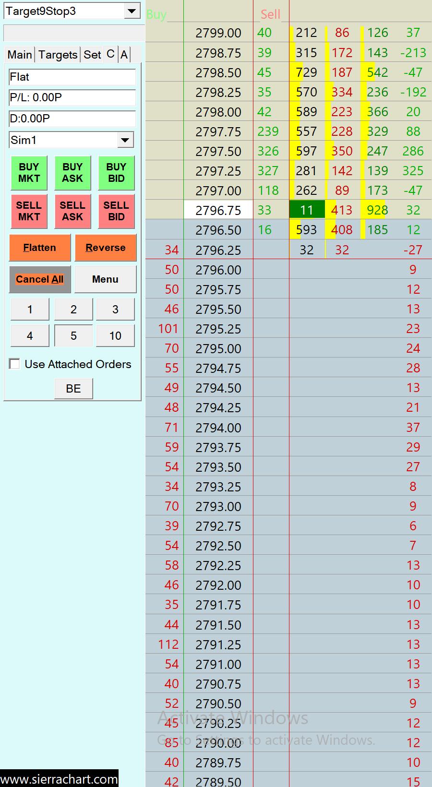Image resolution: width=432 pixels, height=787 pixels.
Task: Click the red 413 cell at 2796.75
Action: (342, 210)
